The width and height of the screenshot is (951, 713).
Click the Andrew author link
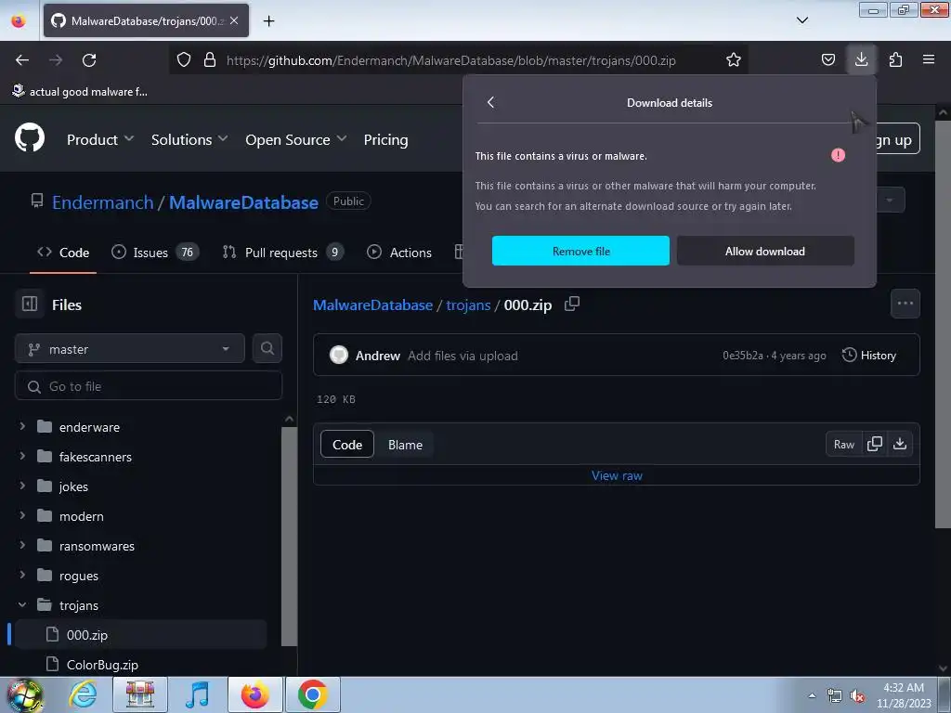pyautogui.click(x=377, y=356)
